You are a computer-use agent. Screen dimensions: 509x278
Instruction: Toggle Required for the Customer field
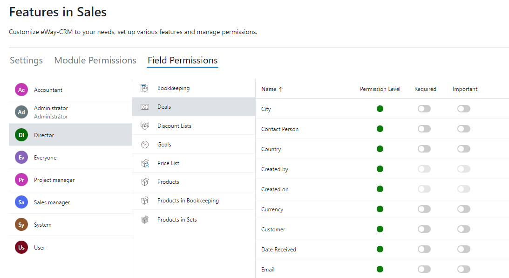pyautogui.click(x=424, y=229)
